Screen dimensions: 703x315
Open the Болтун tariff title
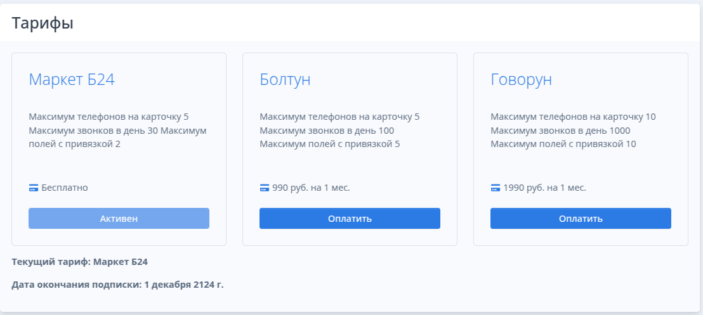tap(285, 80)
